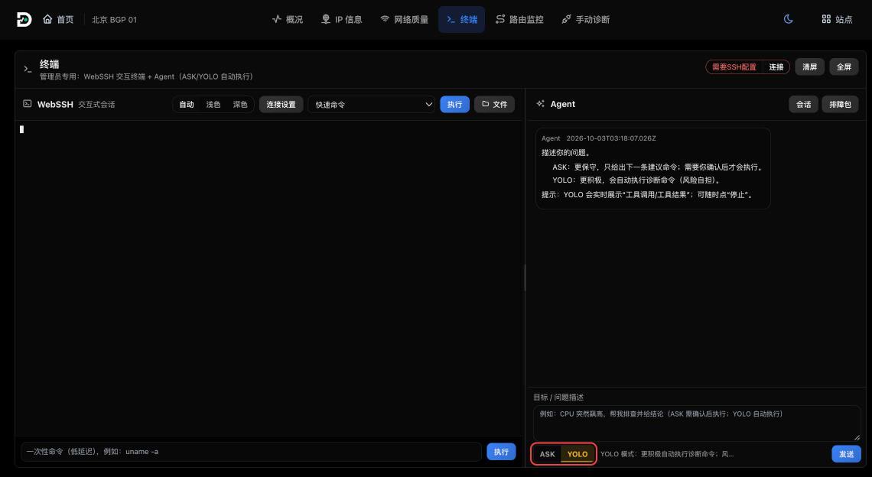The image size is (872, 477).
Task: Open the IP 信息 tab
Action: coord(341,19)
